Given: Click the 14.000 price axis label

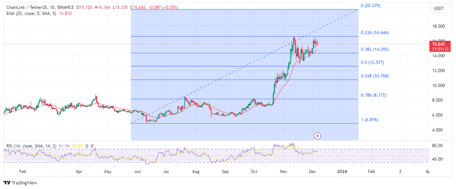Looking at the screenshot, I should pyautogui.click(x=439, y=56).
